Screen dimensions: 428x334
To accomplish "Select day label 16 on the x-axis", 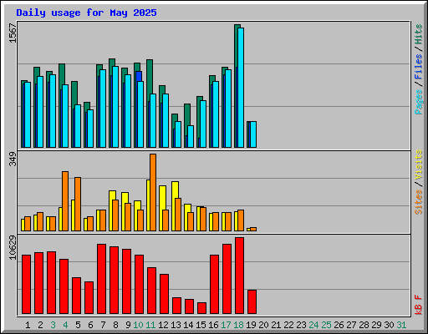I will pyautogui.click(x=213, y=325).
